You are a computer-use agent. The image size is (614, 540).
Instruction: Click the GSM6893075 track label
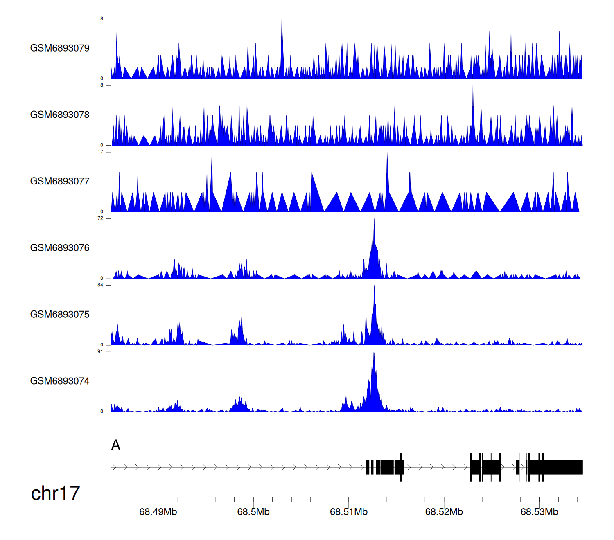tap(60, 315)
